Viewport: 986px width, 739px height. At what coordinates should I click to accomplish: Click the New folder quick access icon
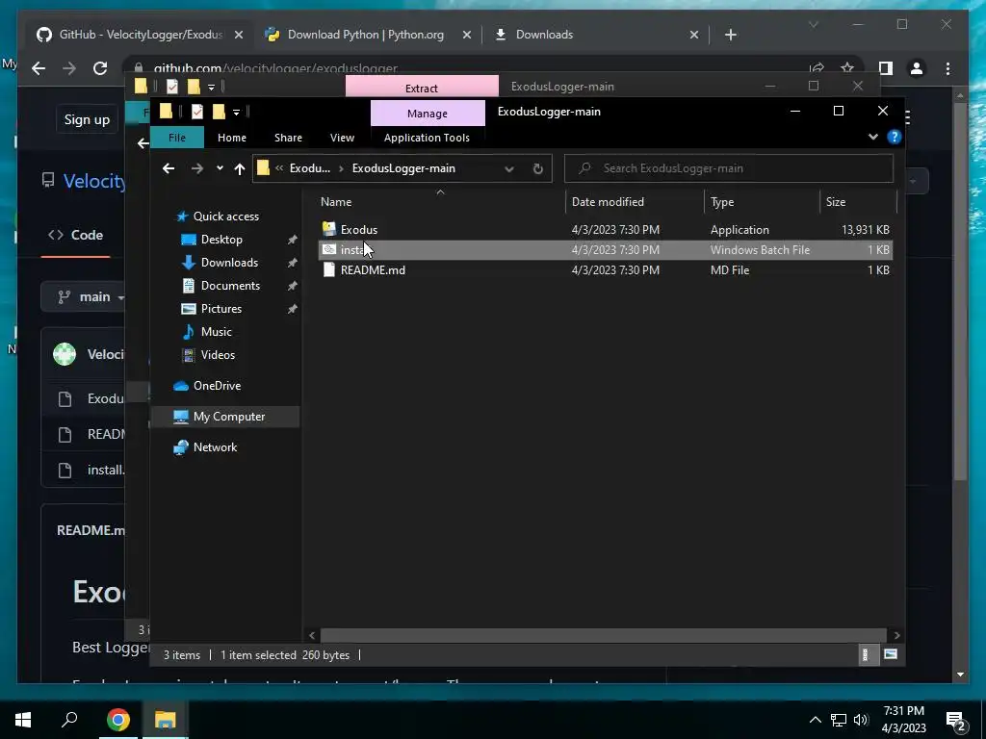tap(219, 112)
